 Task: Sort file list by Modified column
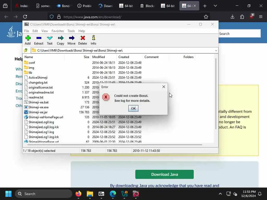coord(104,57)
